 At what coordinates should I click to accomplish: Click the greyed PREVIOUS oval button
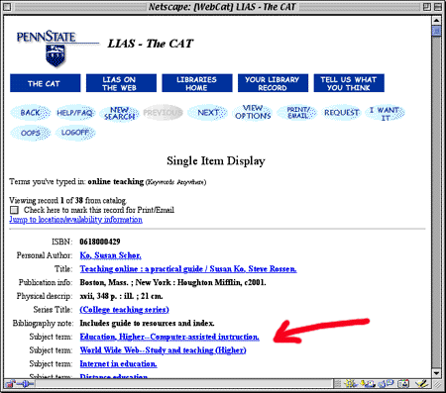tap(163, 113)
